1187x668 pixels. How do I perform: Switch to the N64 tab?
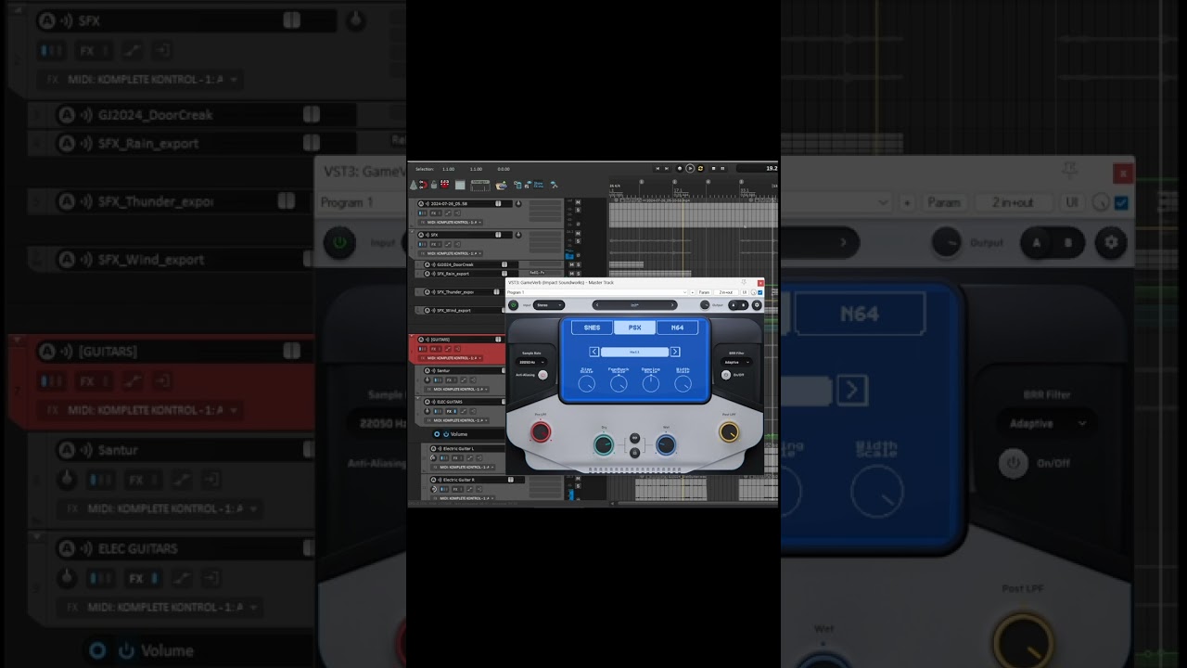click(677, 328)
